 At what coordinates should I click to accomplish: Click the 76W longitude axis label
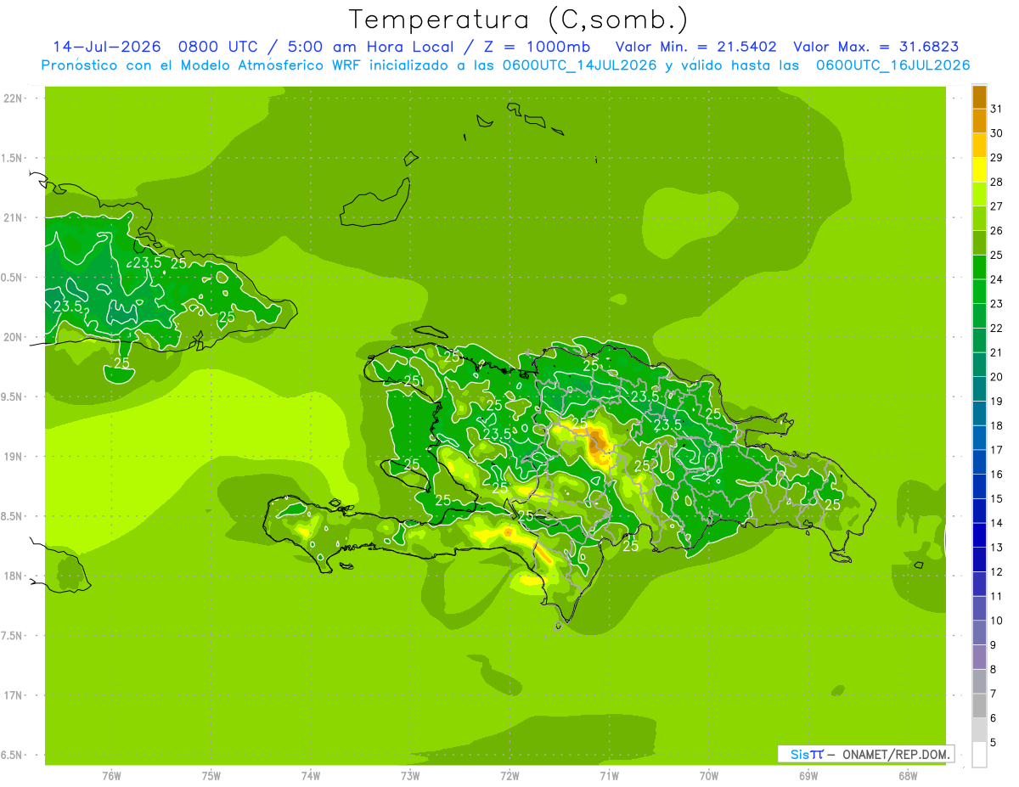111,775
